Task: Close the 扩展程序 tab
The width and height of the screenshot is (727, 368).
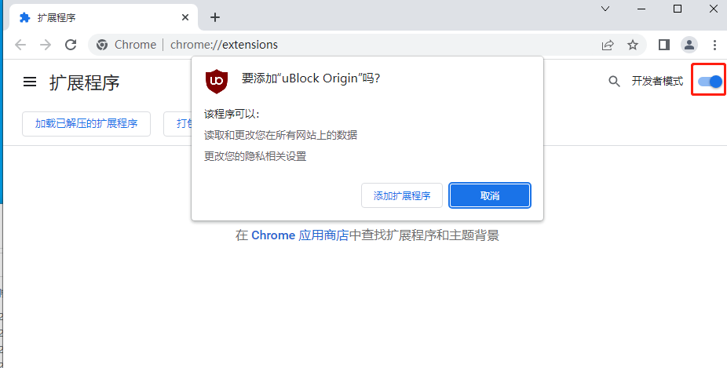Action: pos(184,17)
